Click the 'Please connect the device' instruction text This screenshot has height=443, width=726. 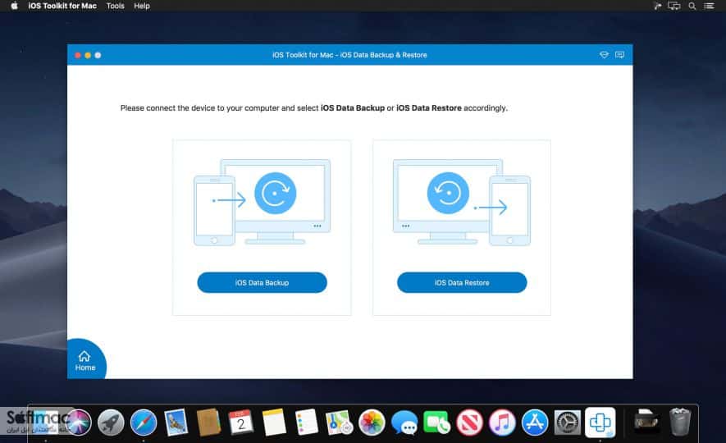tap(314, 107)
